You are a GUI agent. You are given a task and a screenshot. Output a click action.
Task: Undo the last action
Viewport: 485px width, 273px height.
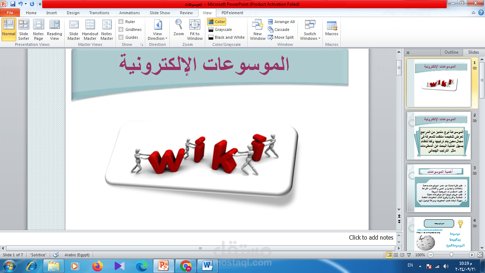point(21,4)
